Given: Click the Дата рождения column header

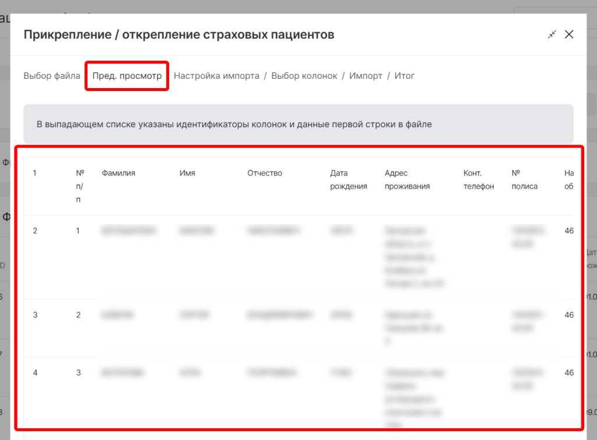Looking at the screenshot, I should click(348, 180).
